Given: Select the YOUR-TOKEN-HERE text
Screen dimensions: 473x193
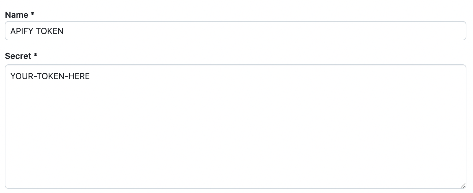Looking at the screenshot, I should [50, 76].
